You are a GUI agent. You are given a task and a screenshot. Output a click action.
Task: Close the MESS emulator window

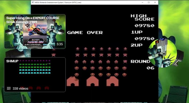point(155,2)
